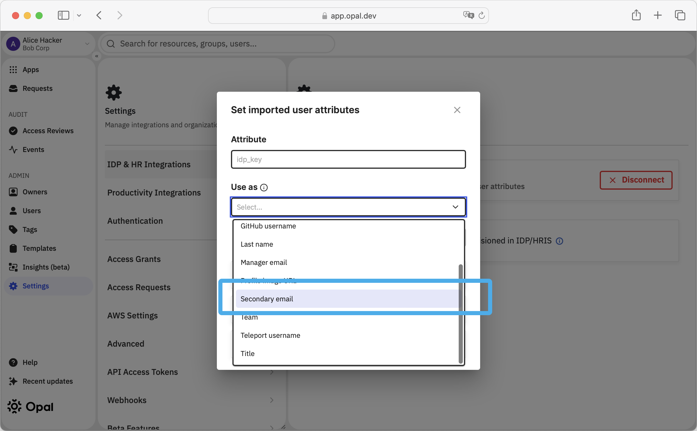Click the Tags icon in sidebar
The image size is (697, 431).
[13, 230]
